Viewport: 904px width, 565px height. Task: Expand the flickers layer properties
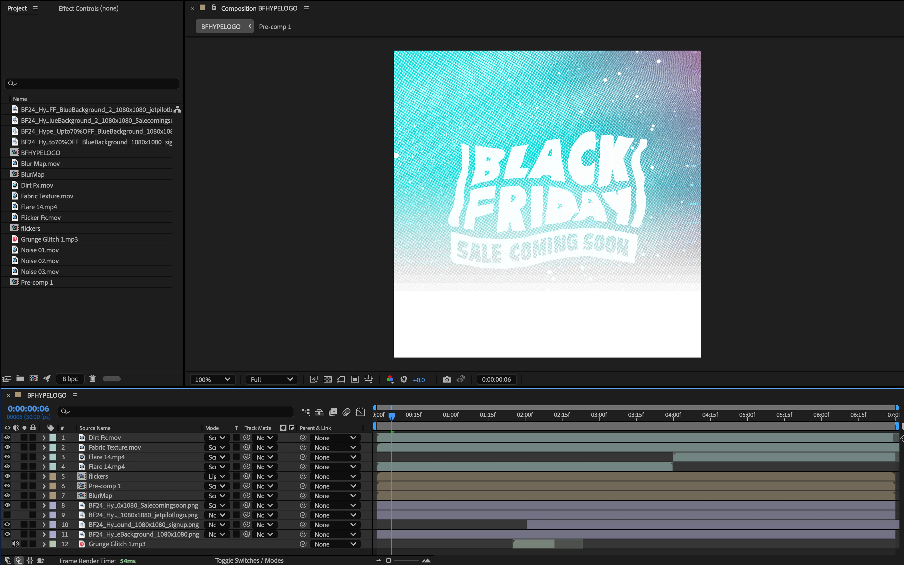point(44,476)
